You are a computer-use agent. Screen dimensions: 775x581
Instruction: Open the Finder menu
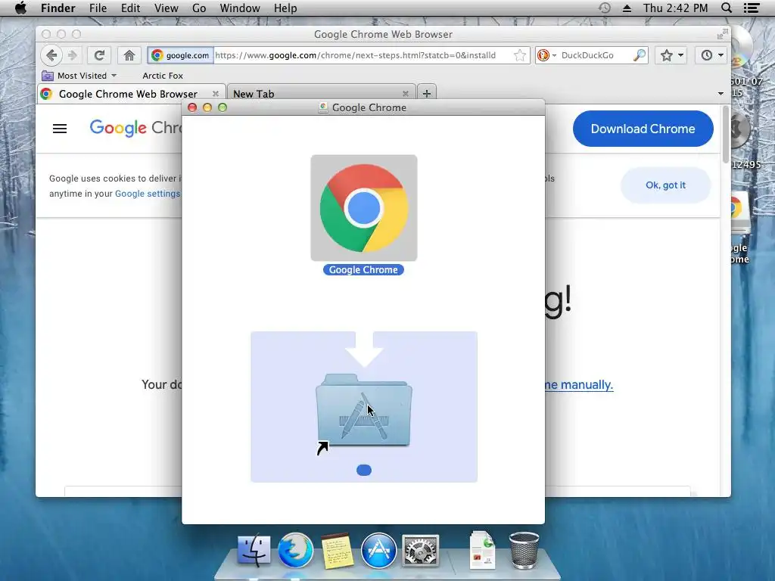58,8
